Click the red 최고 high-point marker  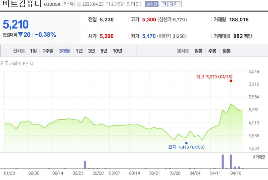click(x=231, y=81)
